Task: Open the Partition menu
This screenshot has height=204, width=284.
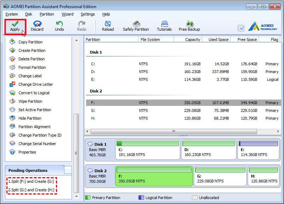Action: [x=47, y=14]
